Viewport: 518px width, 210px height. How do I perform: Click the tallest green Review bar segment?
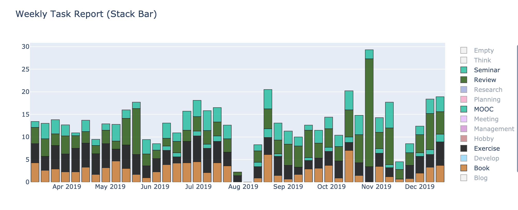369,112
